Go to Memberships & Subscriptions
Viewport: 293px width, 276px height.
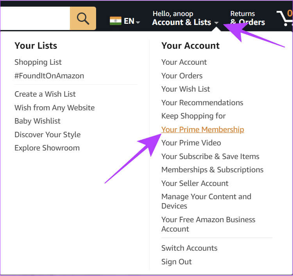[x=212, y=170]
